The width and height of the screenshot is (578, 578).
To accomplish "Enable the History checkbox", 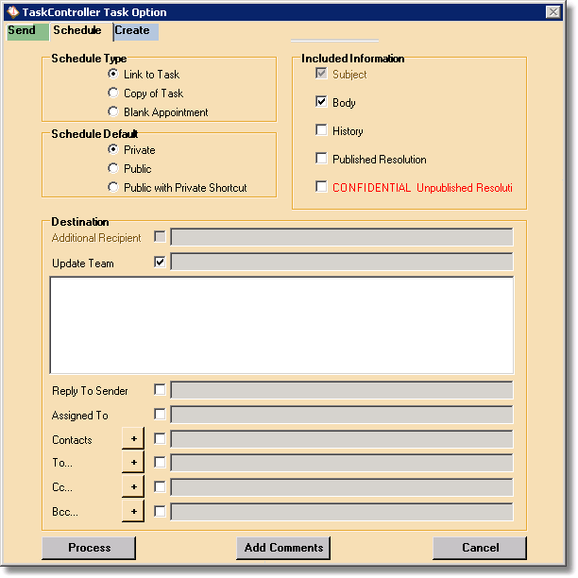I will coord(322,130).
